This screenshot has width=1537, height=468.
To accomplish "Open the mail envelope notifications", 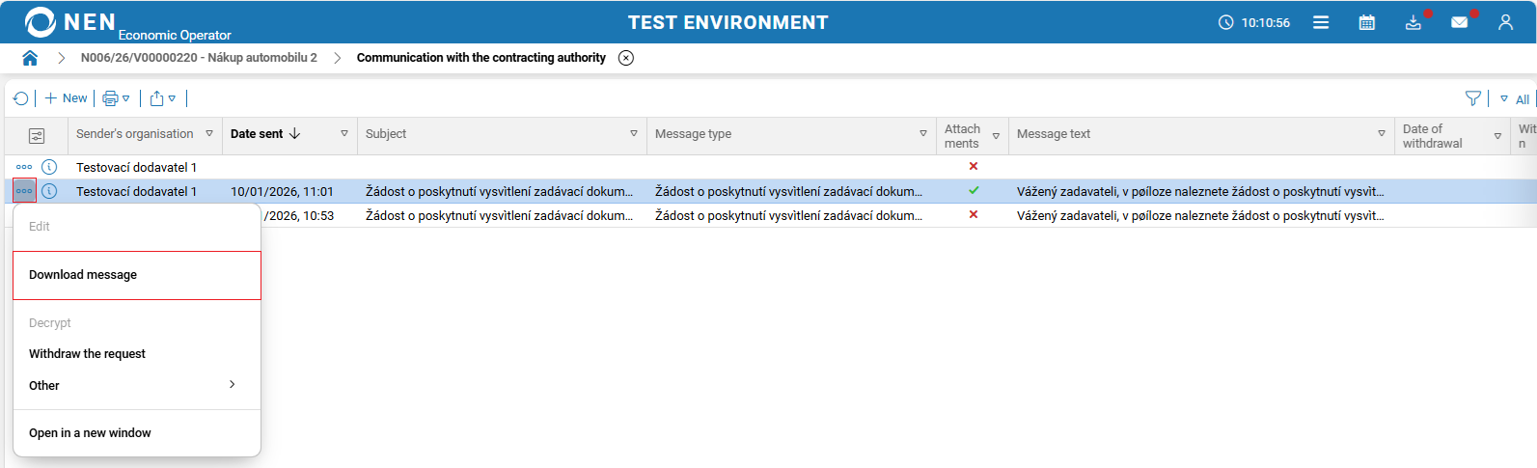I will pyautogui.click(x=1459, y=22).
